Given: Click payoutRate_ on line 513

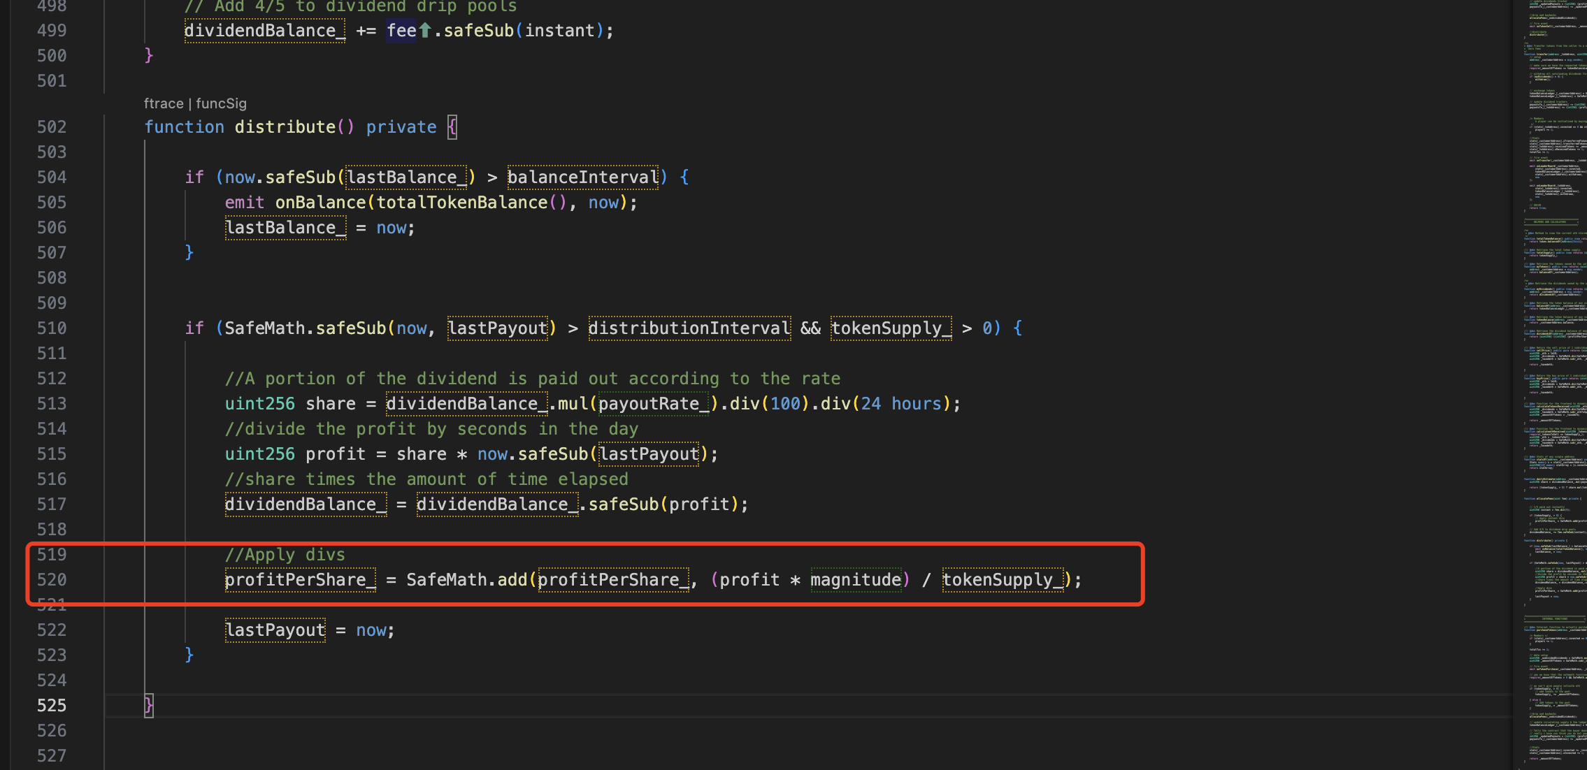Looking at the screenshot, I should [x=654, y=404].
